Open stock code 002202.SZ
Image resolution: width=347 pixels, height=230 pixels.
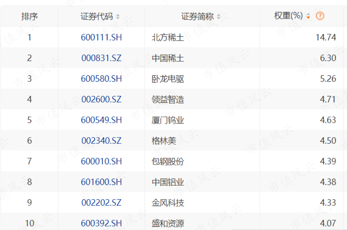(x=101, y=203)
